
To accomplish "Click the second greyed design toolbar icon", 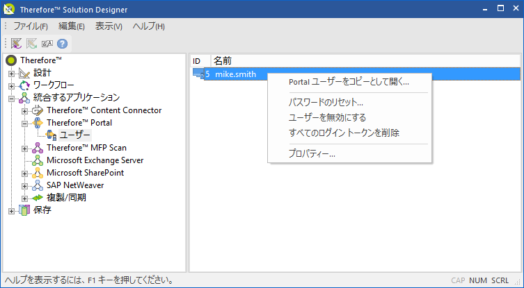I will pyautogui.click(x=32, y=44).
